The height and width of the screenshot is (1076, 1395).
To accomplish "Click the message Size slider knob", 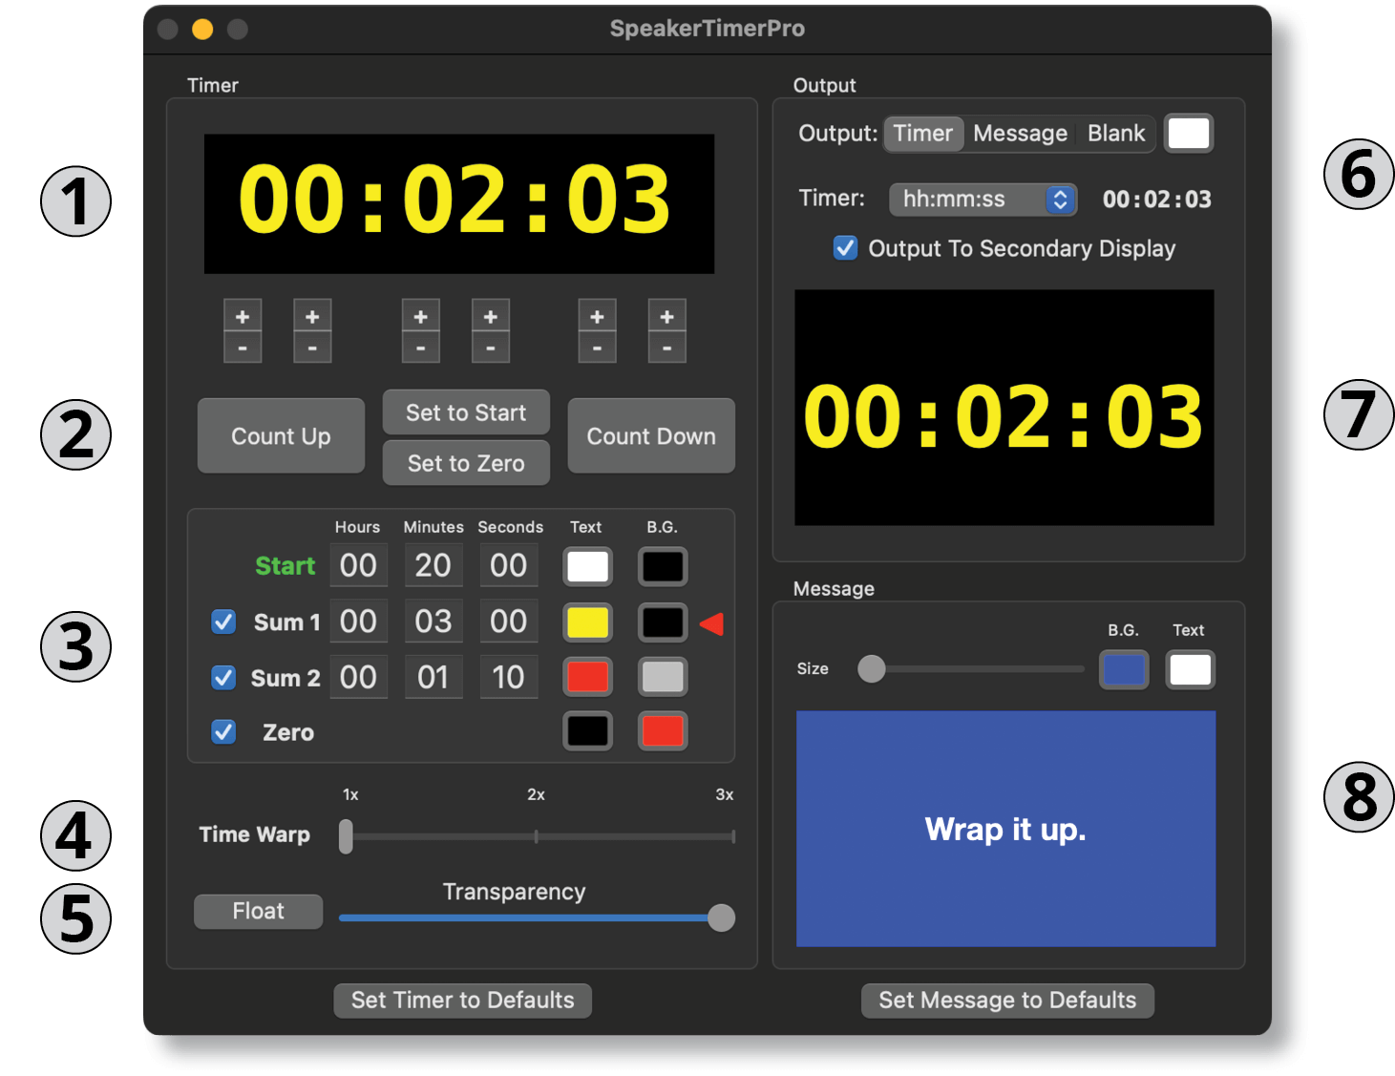I will (x=872, y=668).
